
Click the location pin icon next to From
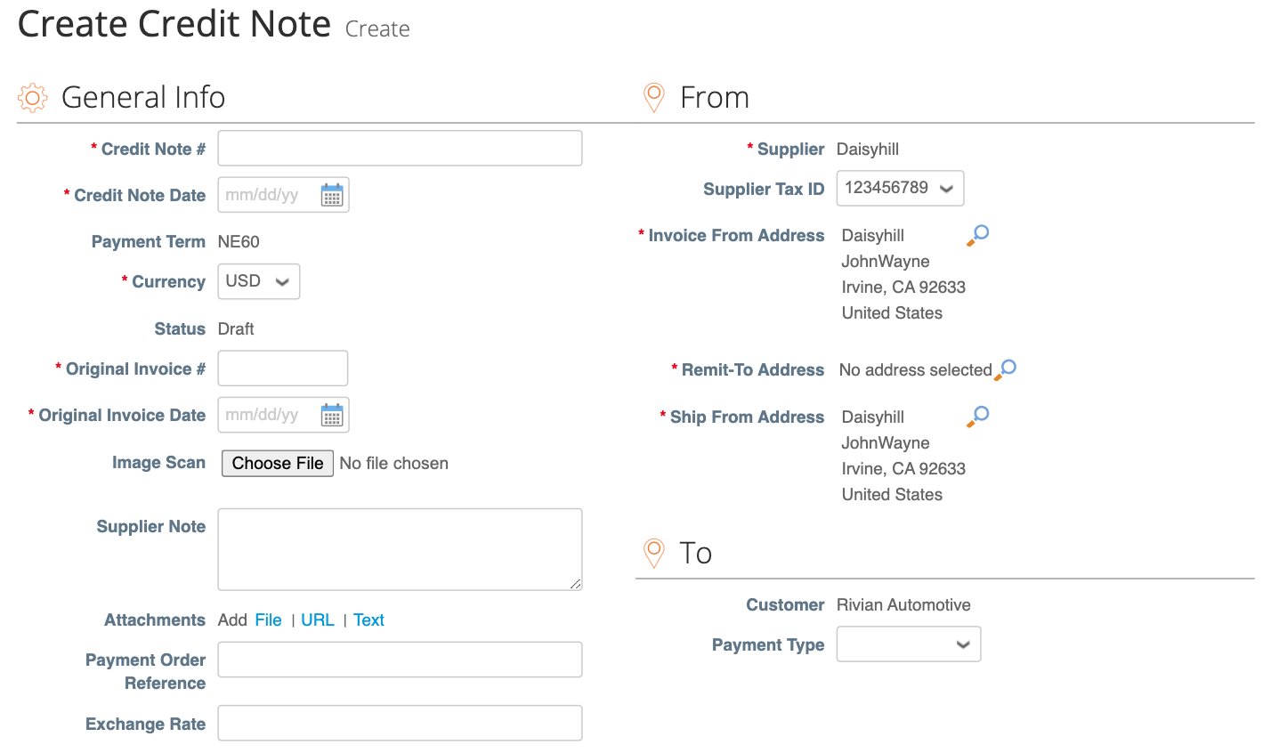(653, 97)
